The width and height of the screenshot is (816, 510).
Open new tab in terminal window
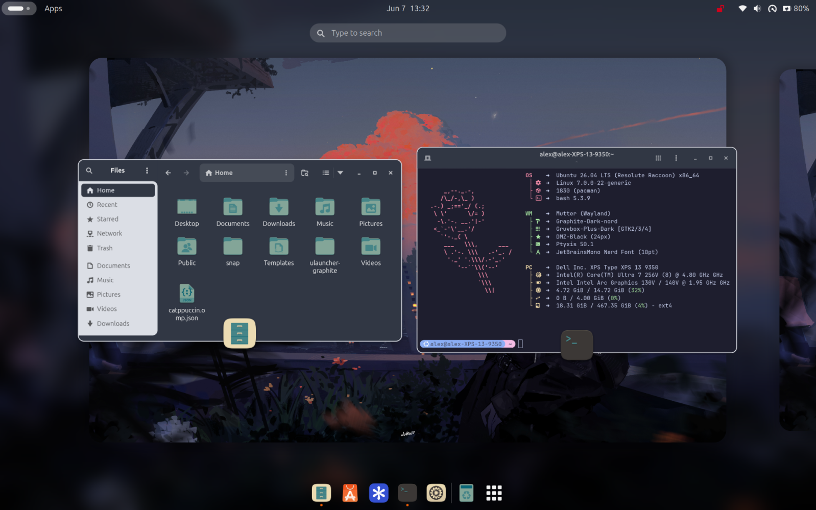pyautogui.click(x=428, y=158)
